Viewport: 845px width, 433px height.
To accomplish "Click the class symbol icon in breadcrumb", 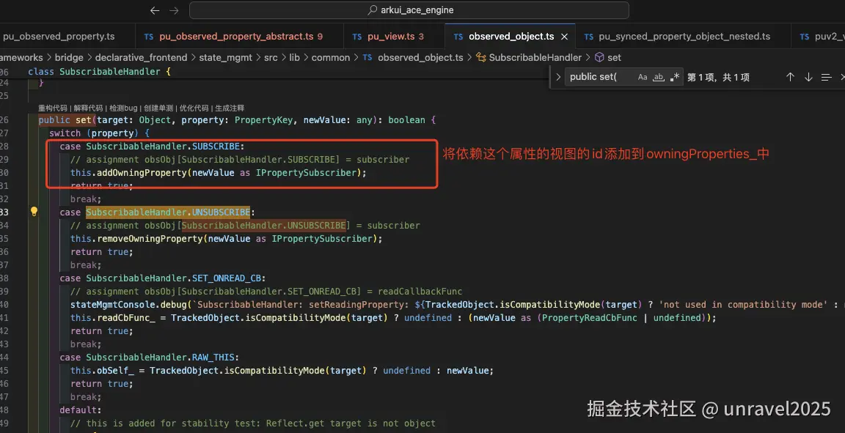I will pyautogui.click(x=481, y=58).
